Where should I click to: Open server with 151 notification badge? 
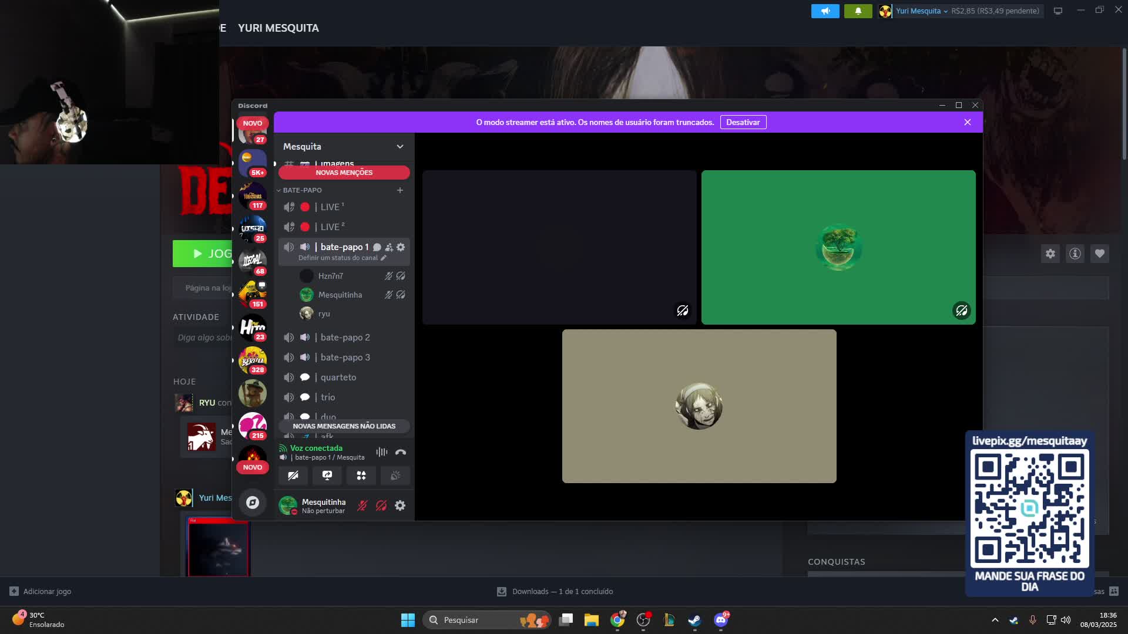pyautogui.click(x=253, y=295)
